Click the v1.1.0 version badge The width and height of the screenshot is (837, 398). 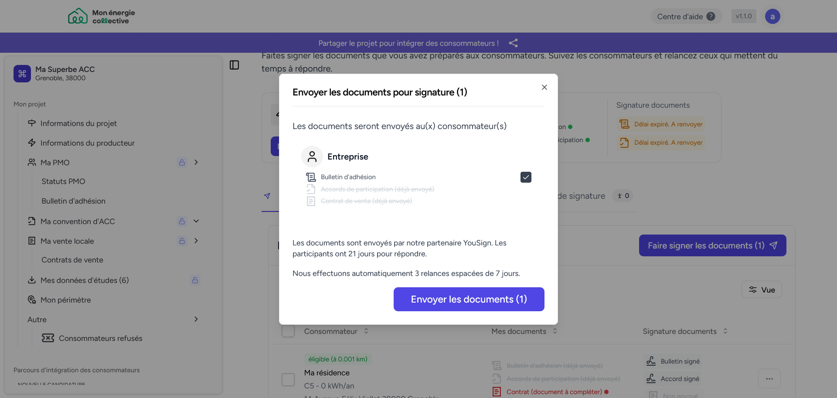pos(744,16)
